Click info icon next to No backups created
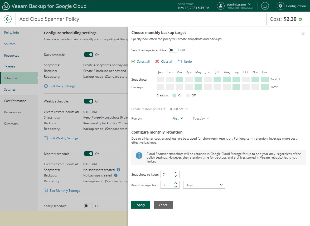This screenshot has height=226, width=310. [116, 175]
